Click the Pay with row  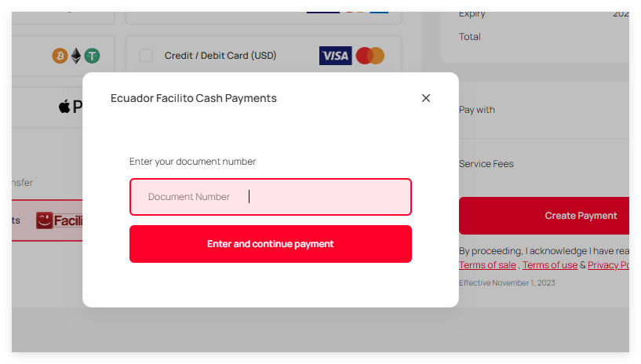point(544,110)
